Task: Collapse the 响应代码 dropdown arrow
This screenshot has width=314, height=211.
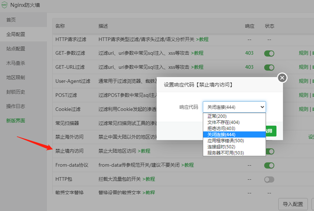Action: [262, 107]
